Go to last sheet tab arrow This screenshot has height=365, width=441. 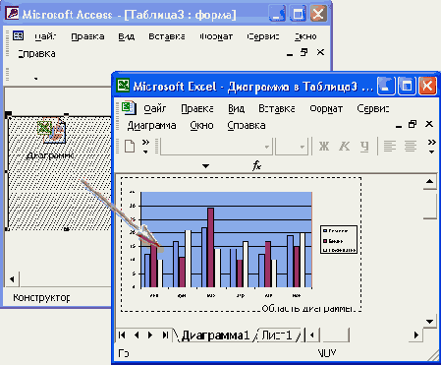tap(165, 335)
